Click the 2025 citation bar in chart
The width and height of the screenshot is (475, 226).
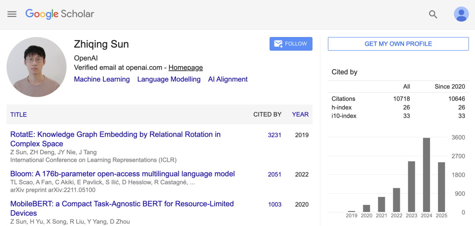[442, 187]
